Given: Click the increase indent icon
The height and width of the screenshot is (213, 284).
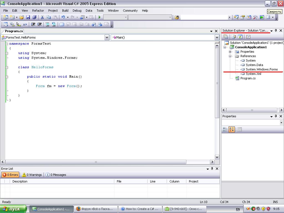Looking at the screenshot, I should tap(40, 24).
